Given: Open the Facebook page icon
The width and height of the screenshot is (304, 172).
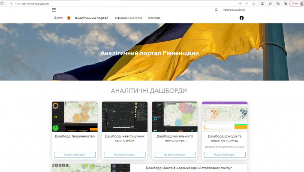Looking at the screenshot, I should click(x=241, y=18).
